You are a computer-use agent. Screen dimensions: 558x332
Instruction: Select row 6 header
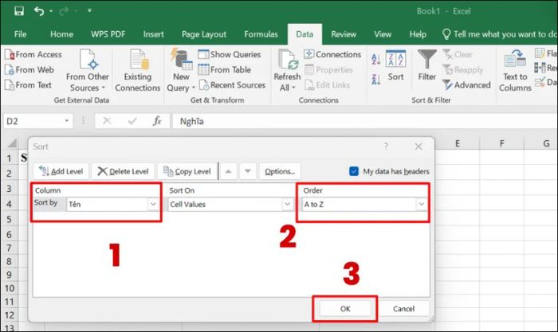[10, 235]
